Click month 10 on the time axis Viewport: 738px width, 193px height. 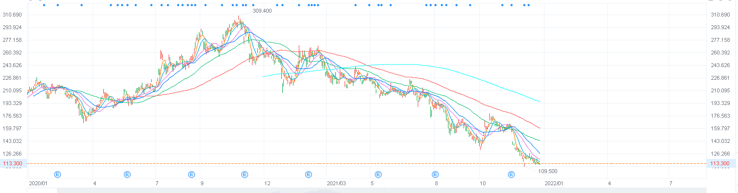[483, 183]
